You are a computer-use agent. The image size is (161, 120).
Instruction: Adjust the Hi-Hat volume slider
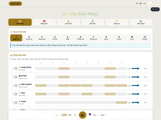pos(136,77)
